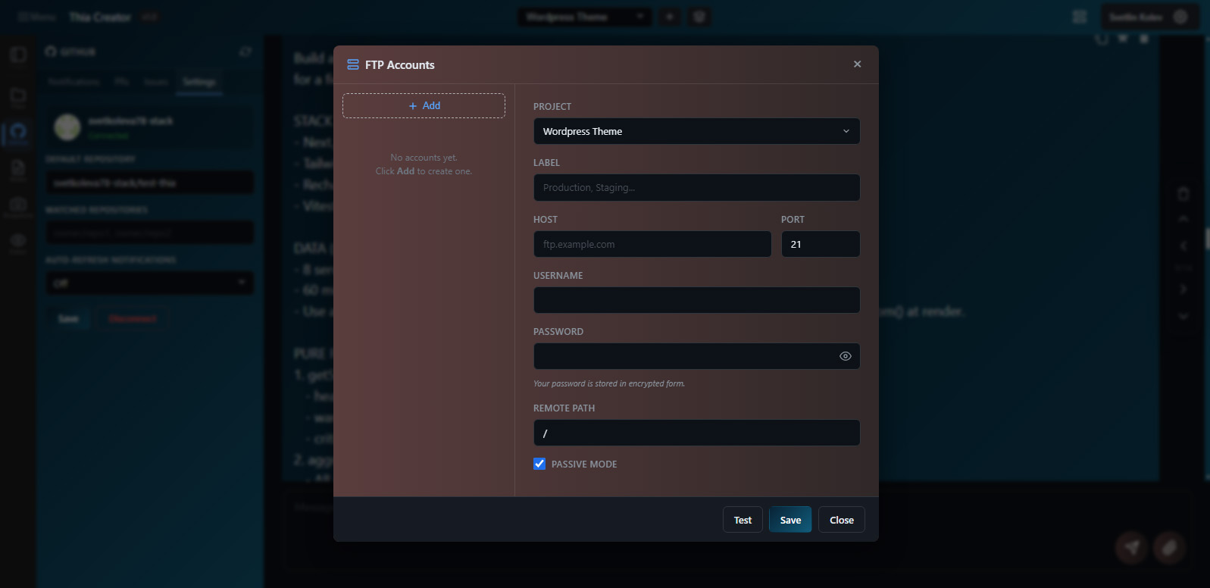Add a new FTP account
The width and height of the screenshot is (1210, 588).
click(424, 105)
